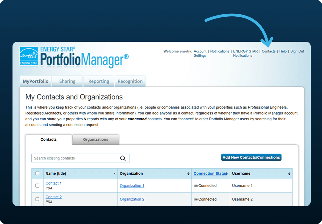The height and width of the screenshot is (224, 322).
Task: Open the Contact 1 link
Action: pyautogui.click(x=53, y=183)
